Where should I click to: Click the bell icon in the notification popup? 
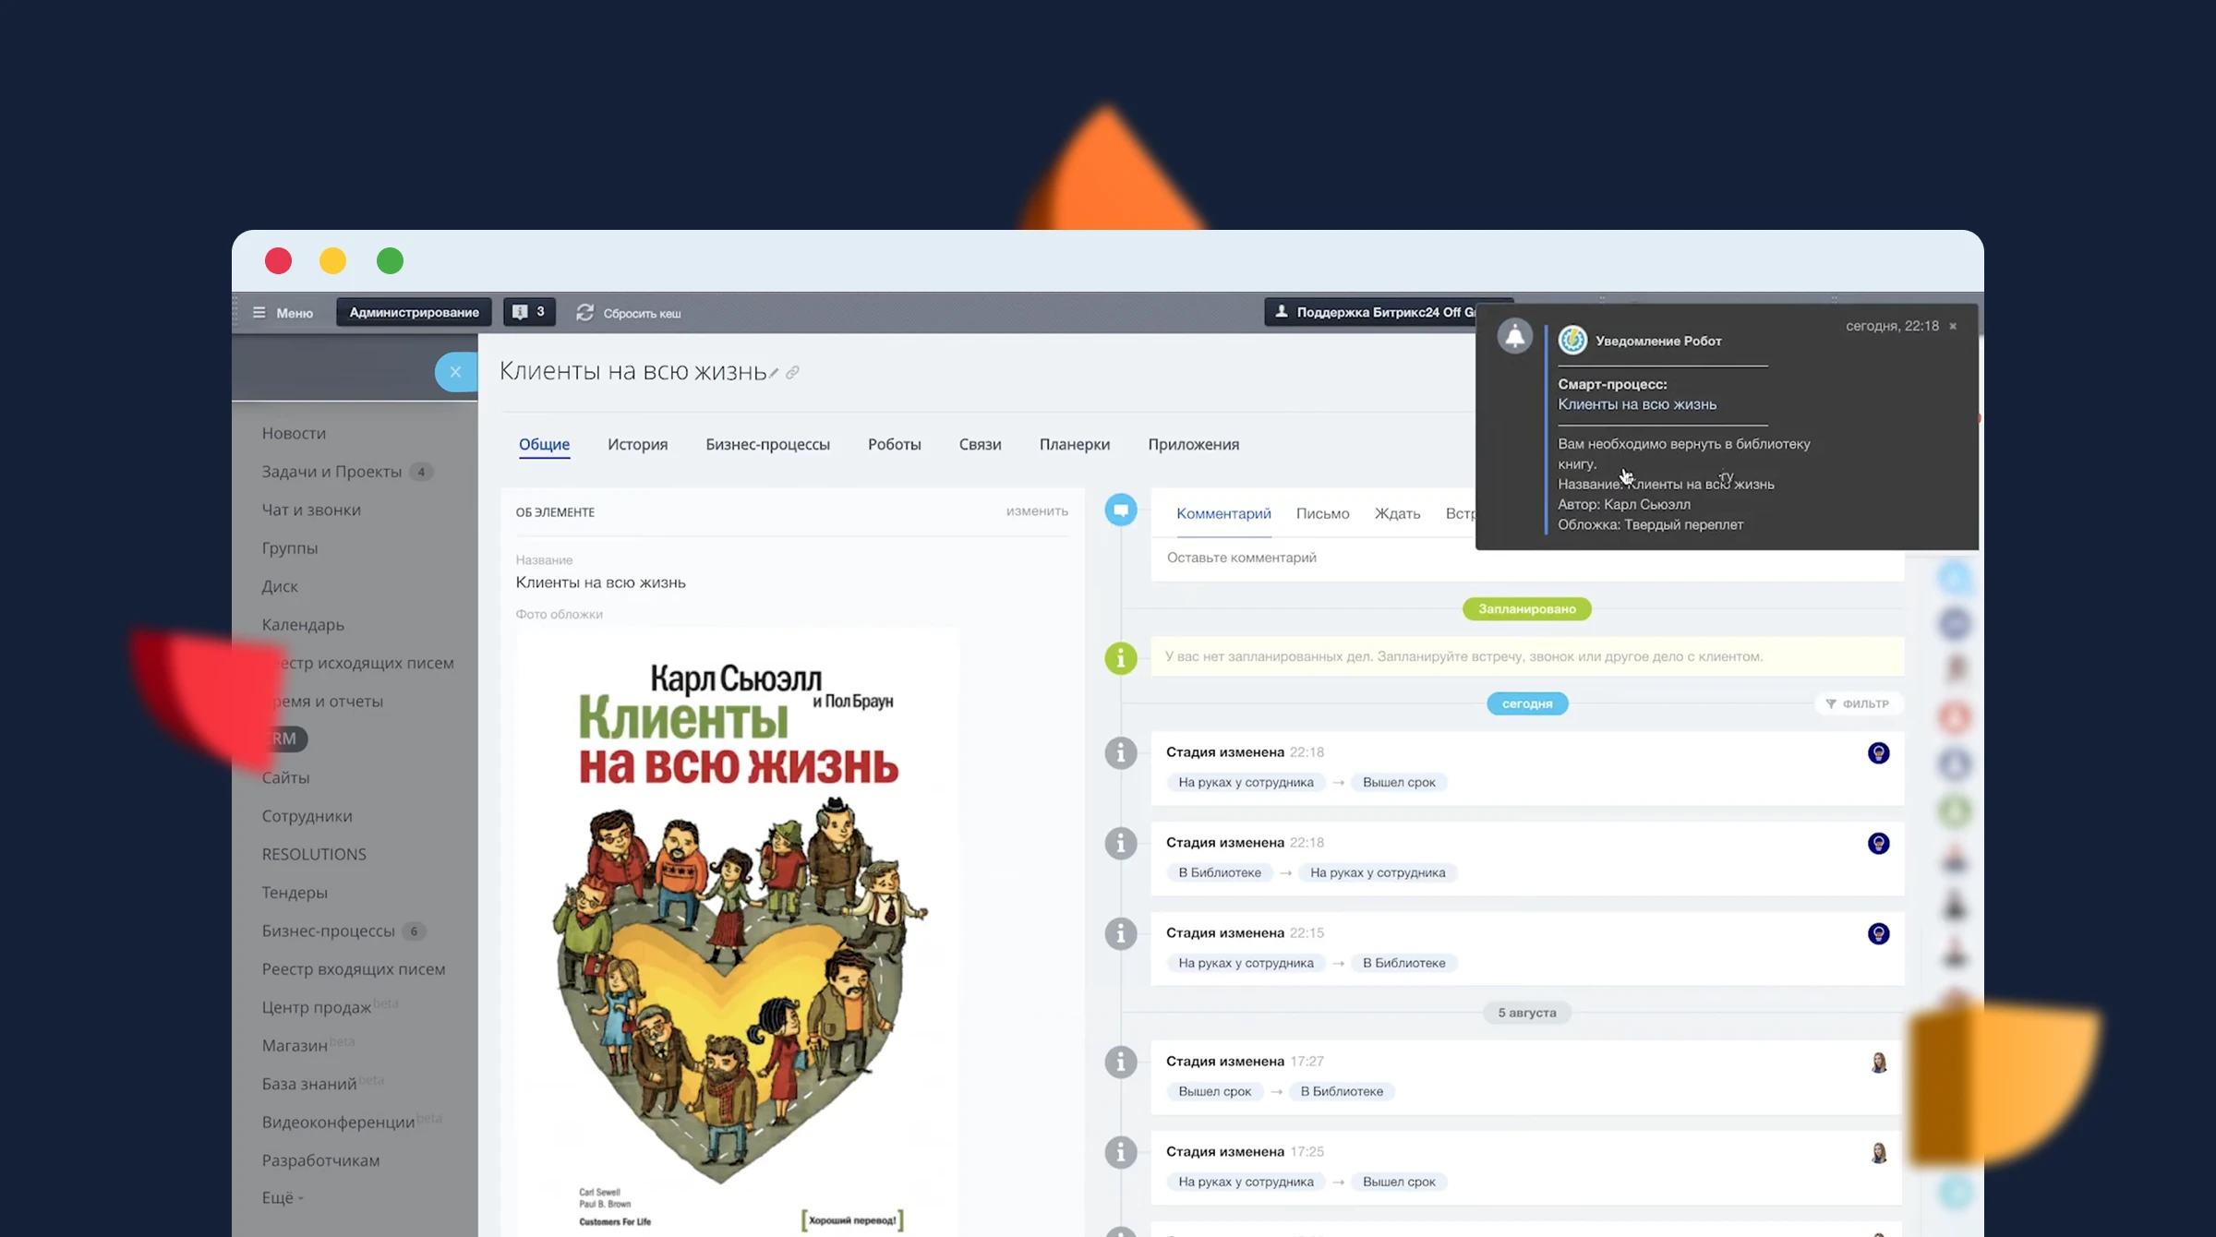point(1514,337)
